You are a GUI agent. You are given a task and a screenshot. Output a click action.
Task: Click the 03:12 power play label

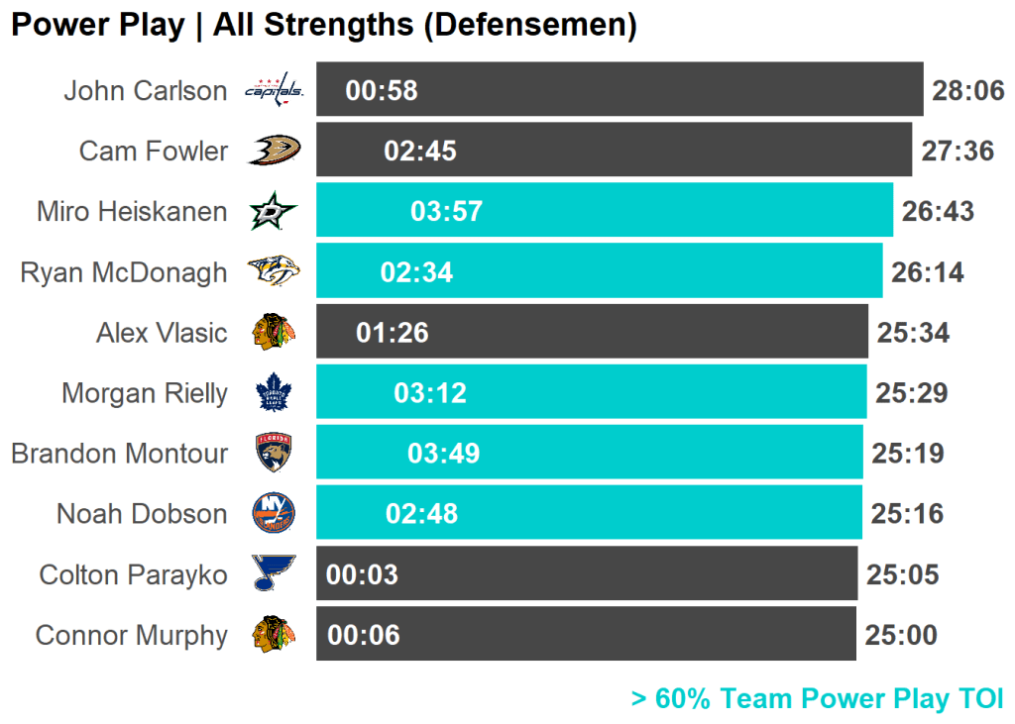[x=430, y=393]
